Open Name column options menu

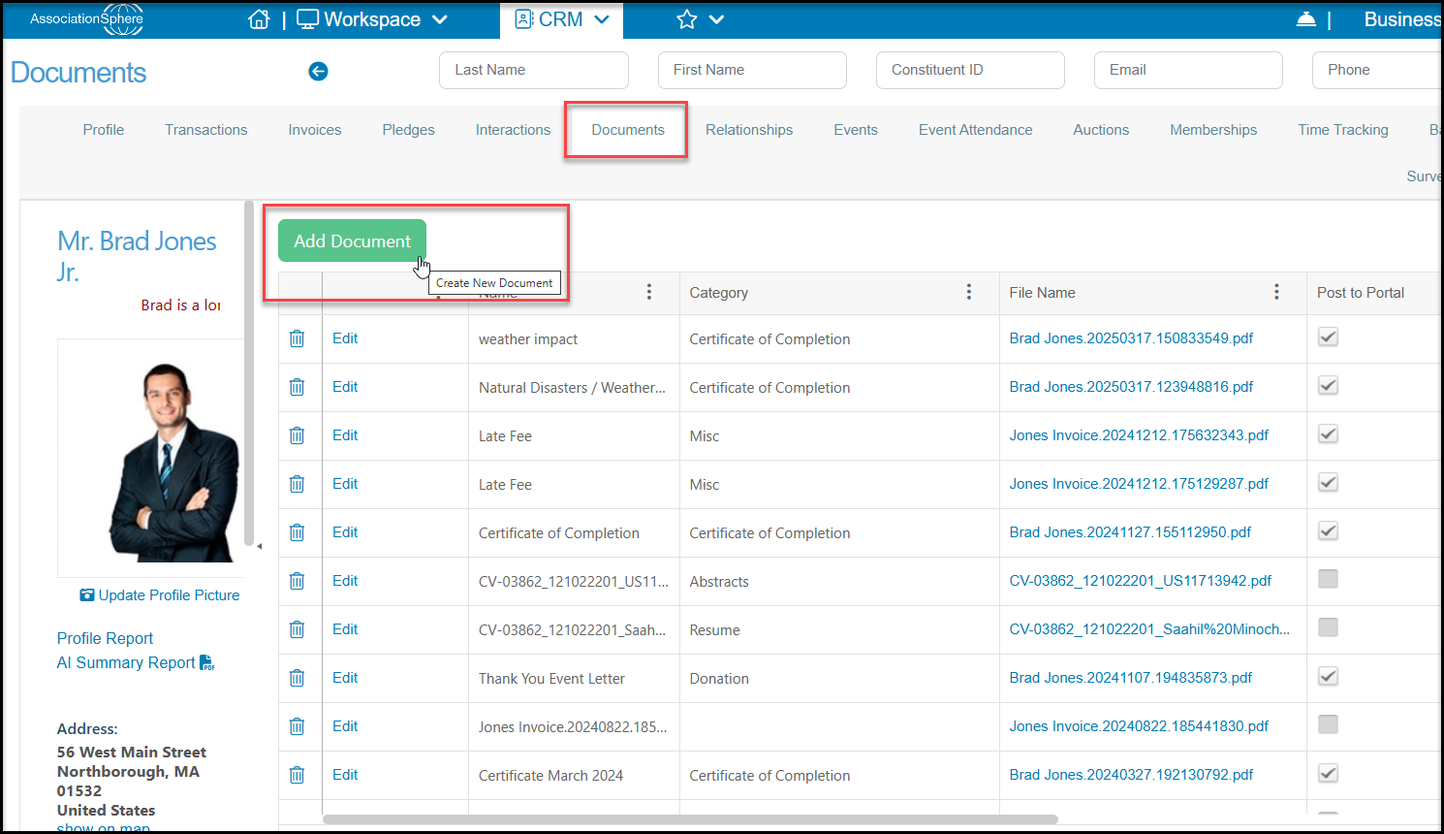tap(649, 292)
